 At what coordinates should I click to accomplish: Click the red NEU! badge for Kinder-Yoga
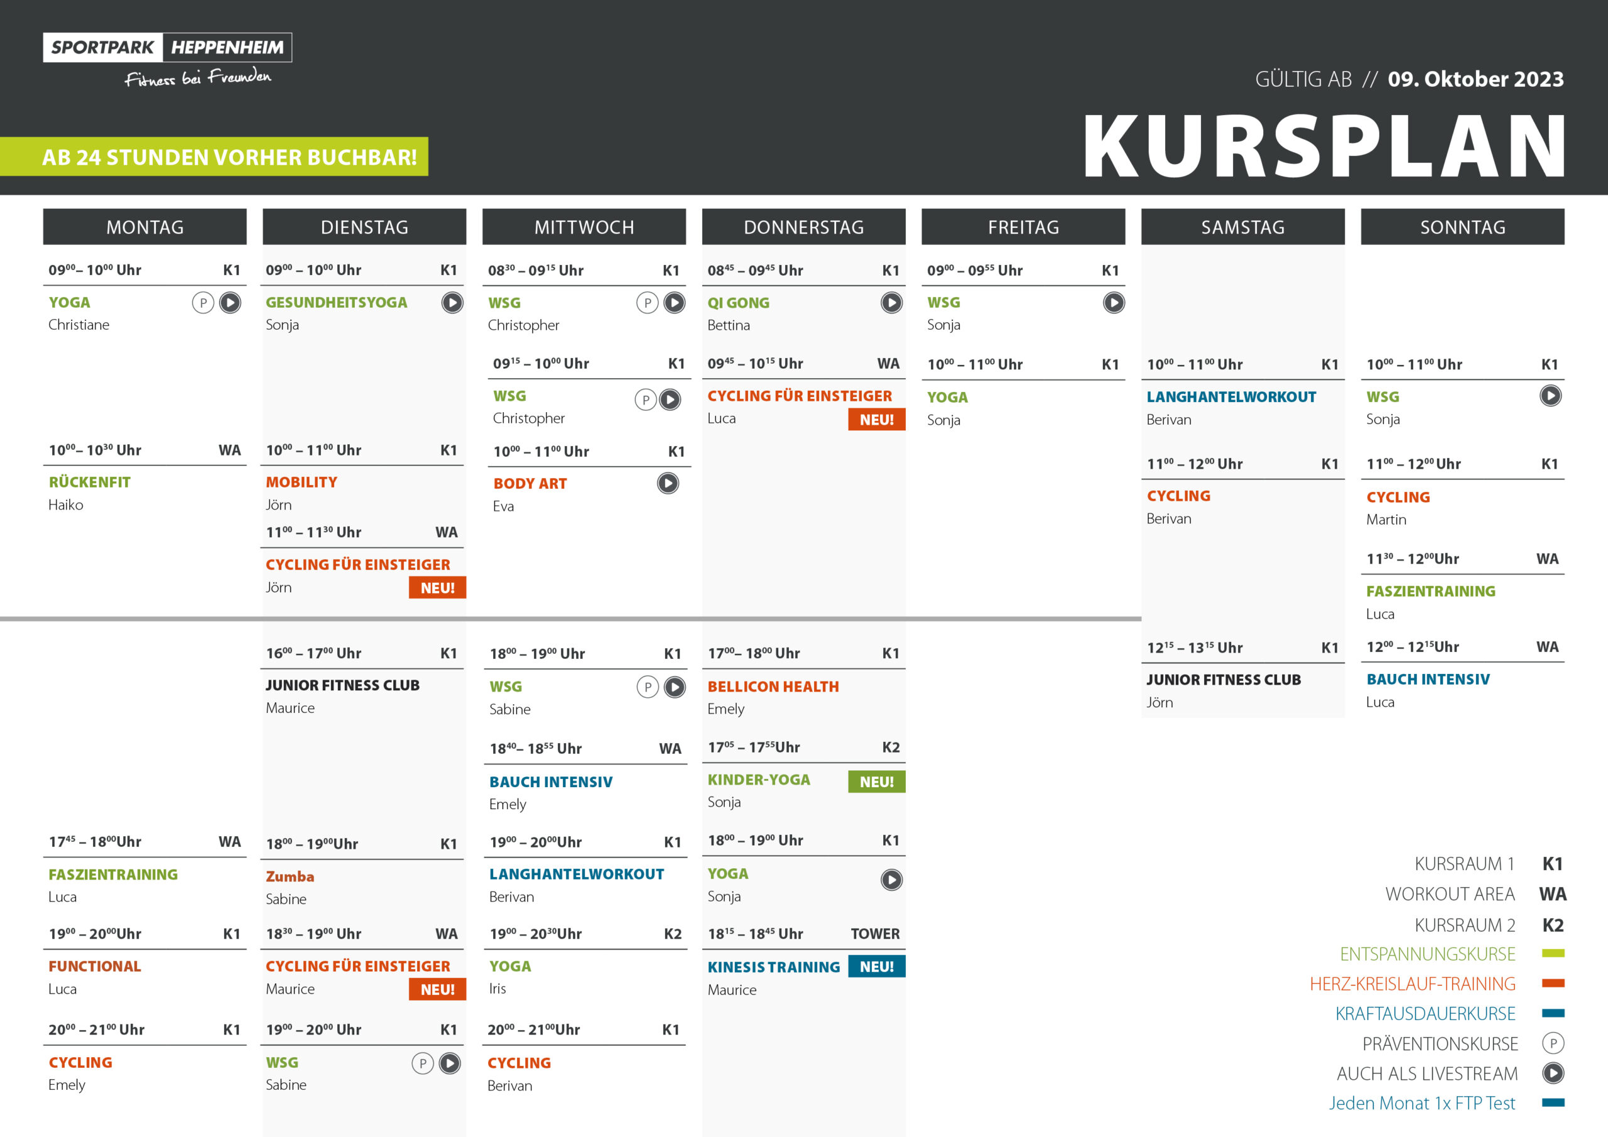point(876,782)
